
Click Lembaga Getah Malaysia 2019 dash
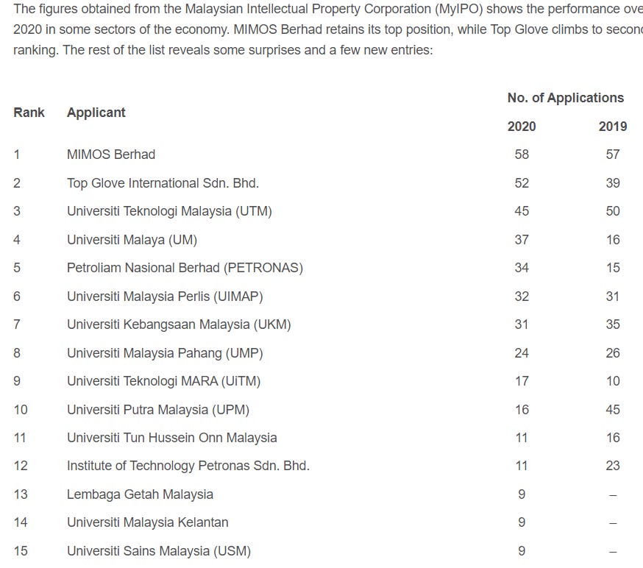[x=613, y=495]
